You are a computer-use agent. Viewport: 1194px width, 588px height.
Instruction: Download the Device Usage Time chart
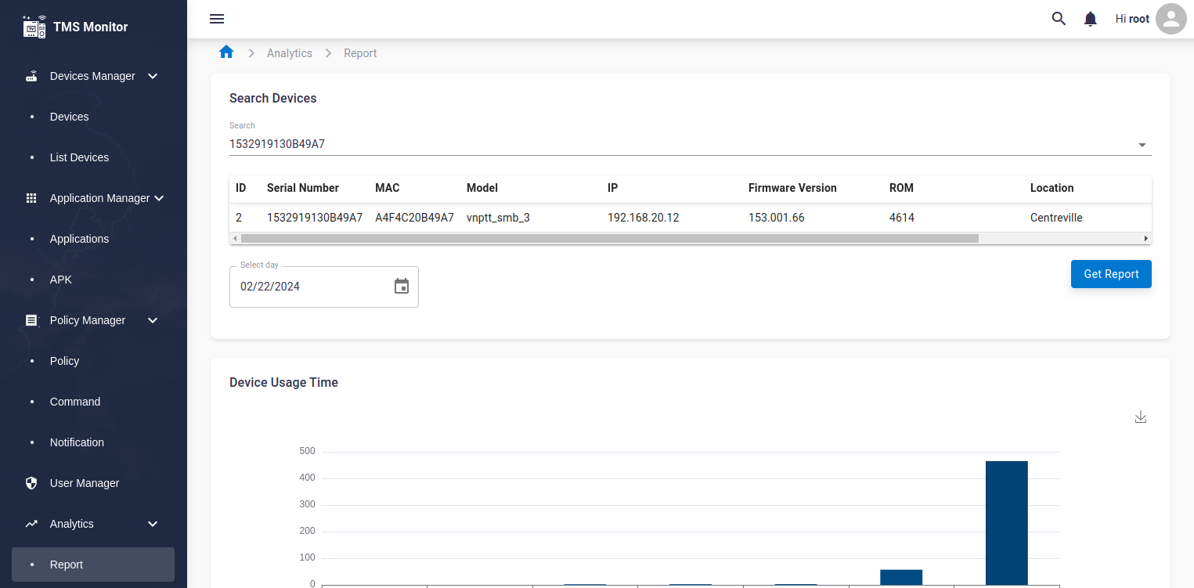1141,417
